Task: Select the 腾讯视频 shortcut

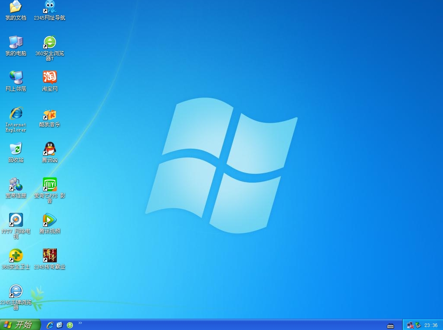Action: pos(50,224)
